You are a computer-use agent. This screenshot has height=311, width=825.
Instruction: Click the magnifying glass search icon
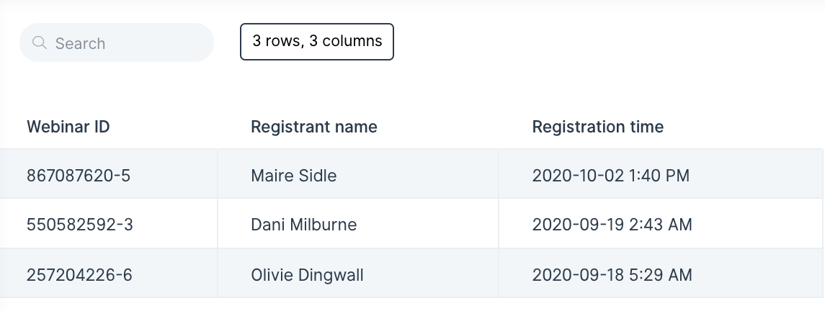click(x=40, y=42)
